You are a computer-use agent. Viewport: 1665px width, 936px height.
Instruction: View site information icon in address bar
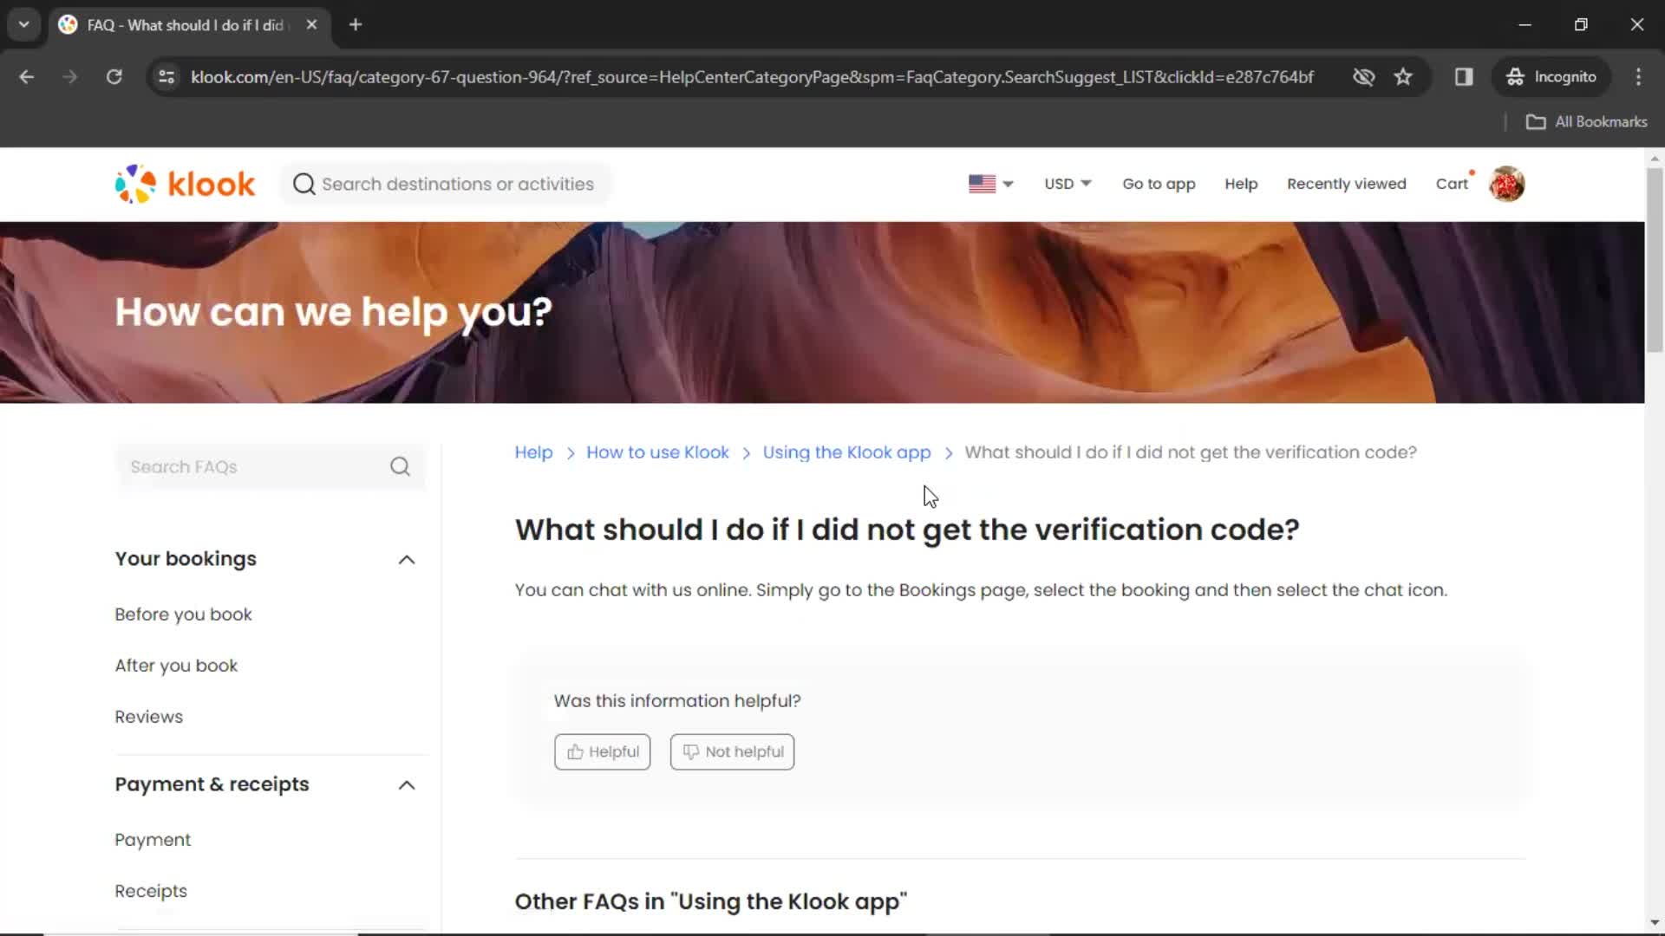click(166, 76)
